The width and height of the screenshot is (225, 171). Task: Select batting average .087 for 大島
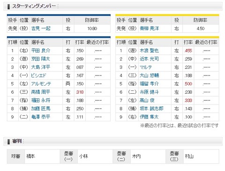(80, 67)
